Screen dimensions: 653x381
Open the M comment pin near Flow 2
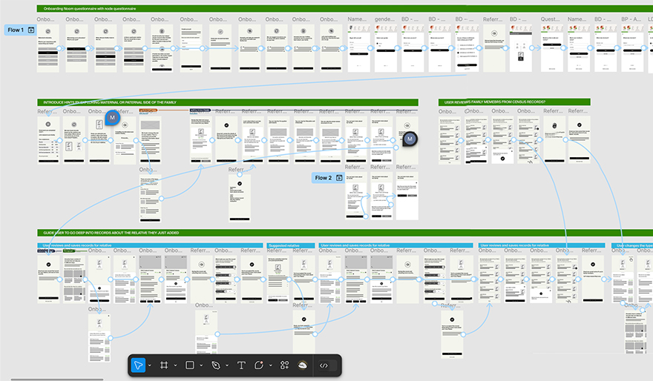tap(409, 139)
